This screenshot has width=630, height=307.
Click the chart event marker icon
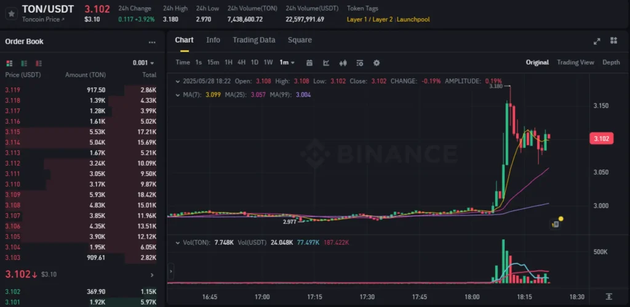click(x=557, y=223)
